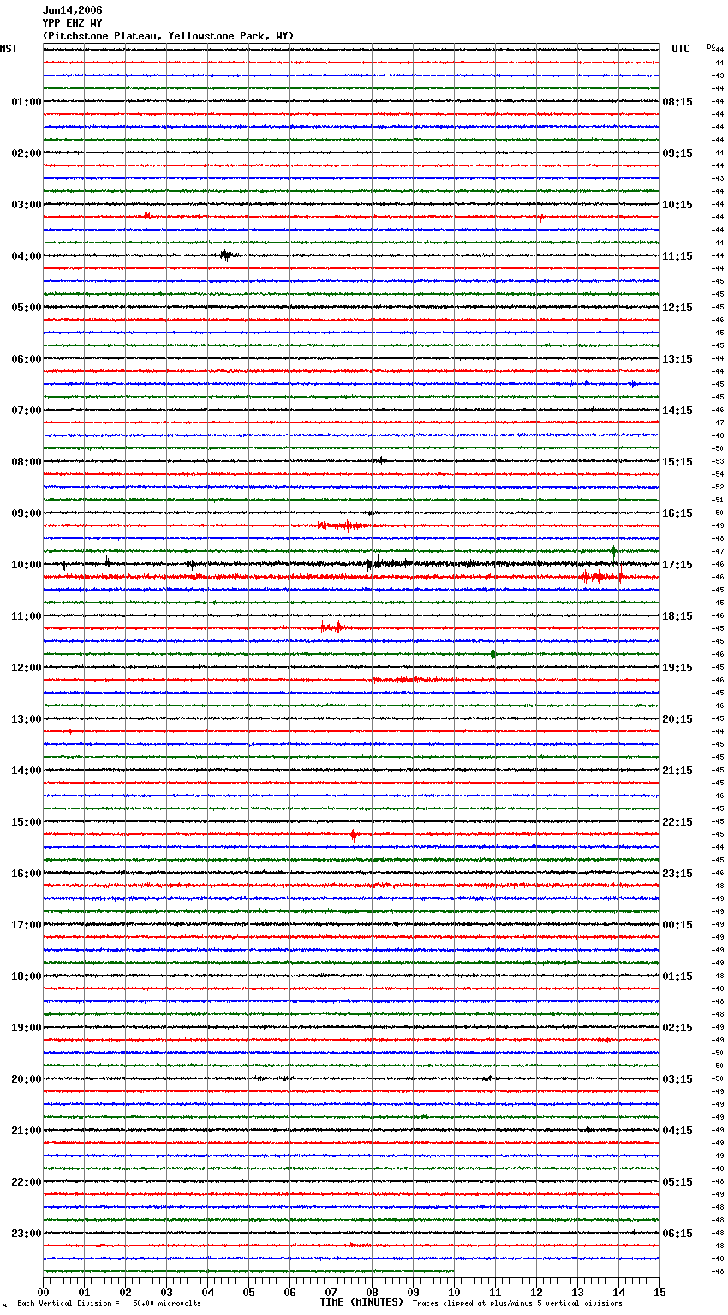Click the date label Jun14,2006

pyautogui.click(x=72, y=10)
